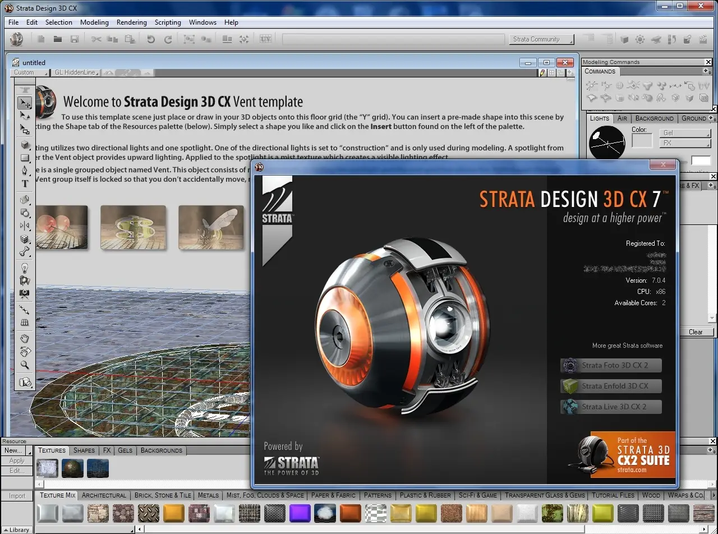The image size is (718, 534).
Task: Open the Scripting menu
Action: 168,22
